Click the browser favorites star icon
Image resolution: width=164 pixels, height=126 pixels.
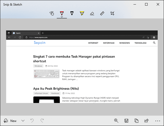(x=148, y=37)
